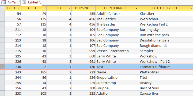Click row selector for record D_ID 236
This screenshot has width=193, height=96.
[2, 67]
